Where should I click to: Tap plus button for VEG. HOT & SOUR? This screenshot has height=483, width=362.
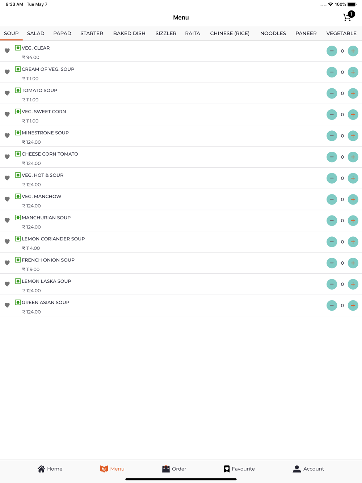tap(353, 178)
